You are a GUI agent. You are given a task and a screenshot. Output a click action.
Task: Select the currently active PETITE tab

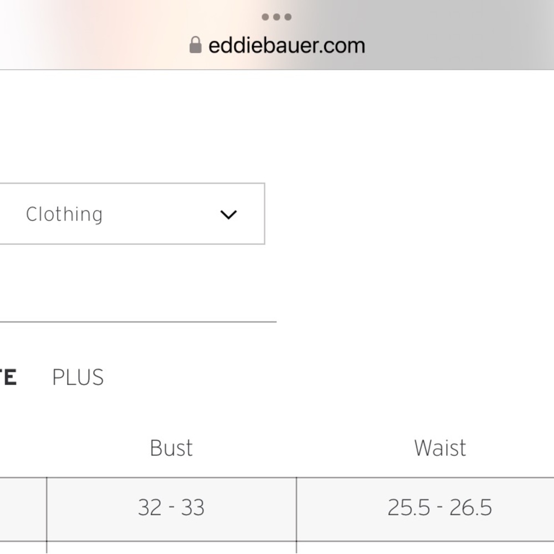pos(8,377)
